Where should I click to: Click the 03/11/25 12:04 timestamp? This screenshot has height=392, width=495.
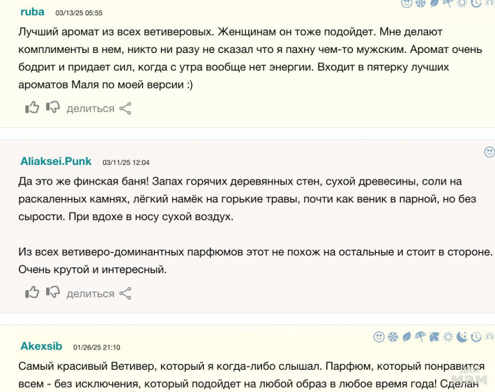coord(125,162)
